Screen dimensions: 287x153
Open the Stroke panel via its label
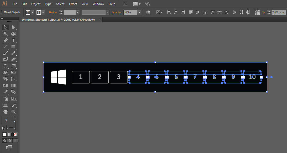(x=53, y=12)
